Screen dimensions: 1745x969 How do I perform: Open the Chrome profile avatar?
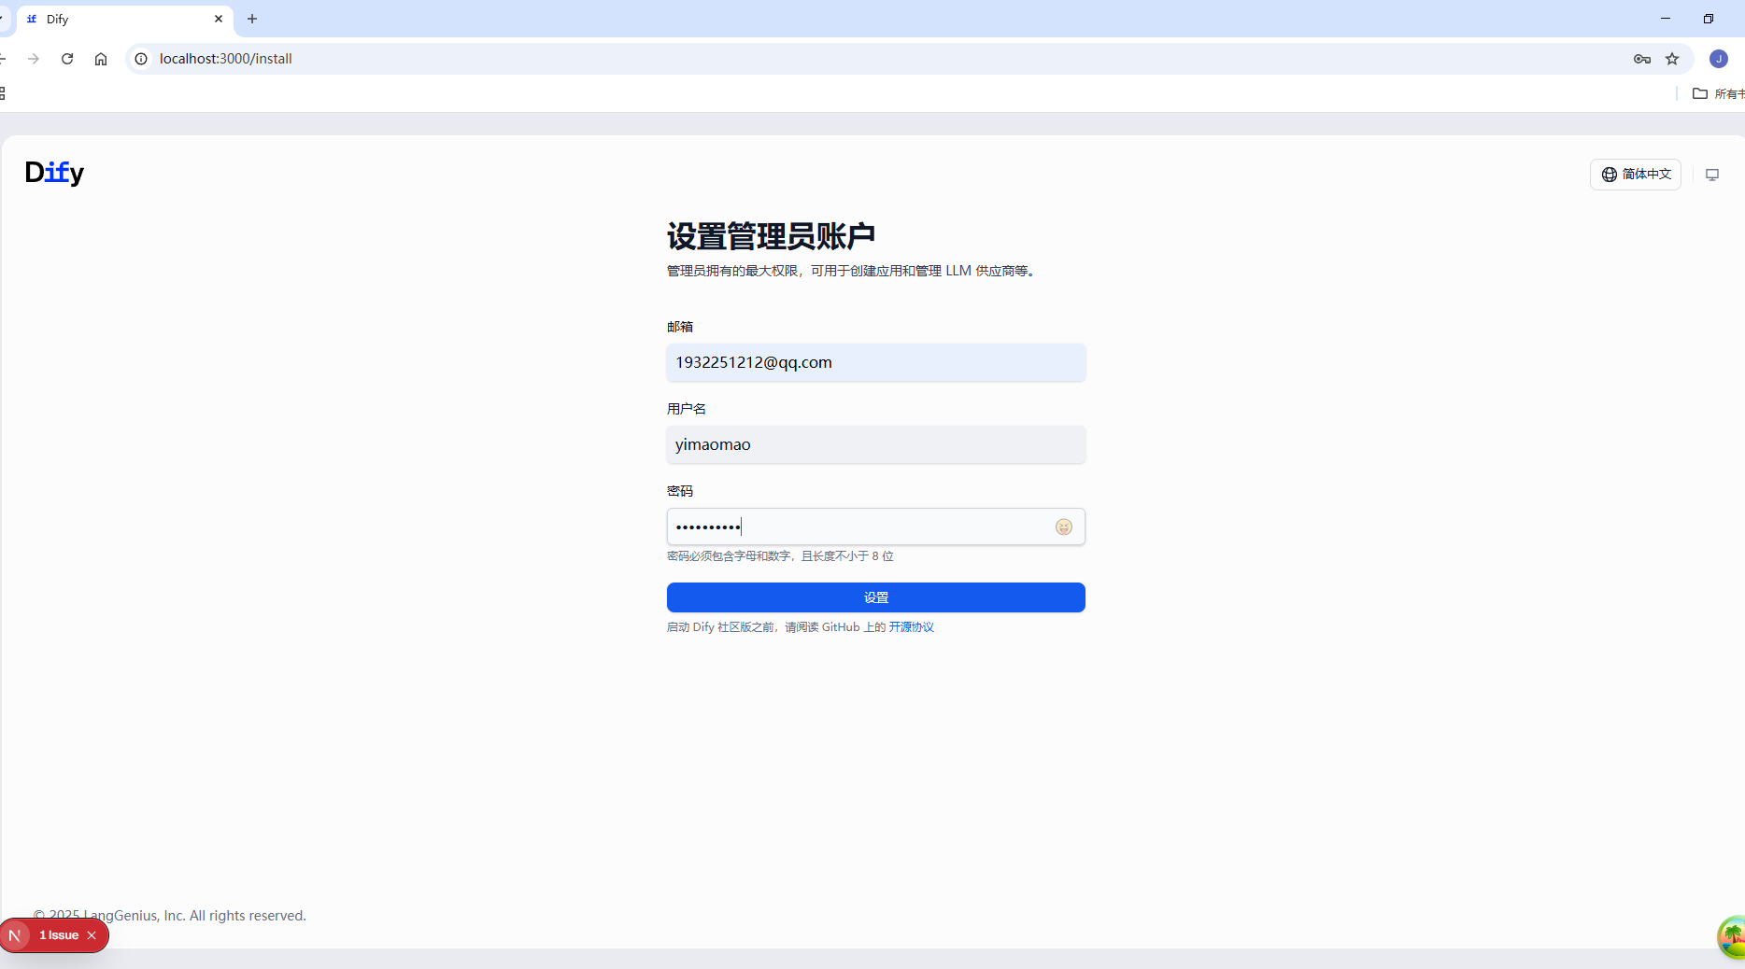pyautogui.click(x=1718, y=59)
